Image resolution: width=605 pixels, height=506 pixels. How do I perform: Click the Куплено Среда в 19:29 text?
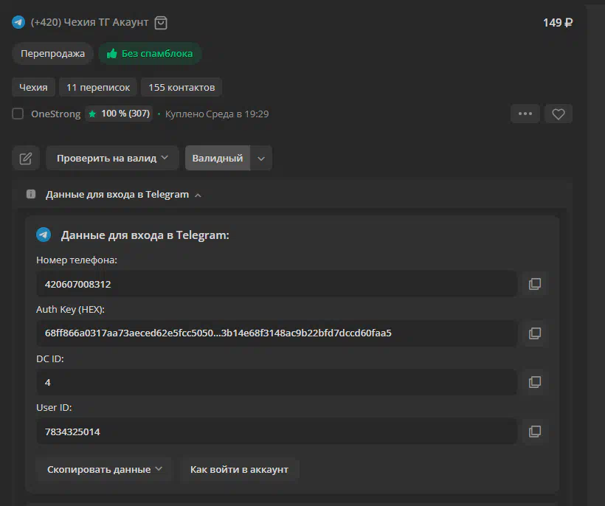[217, 114]
